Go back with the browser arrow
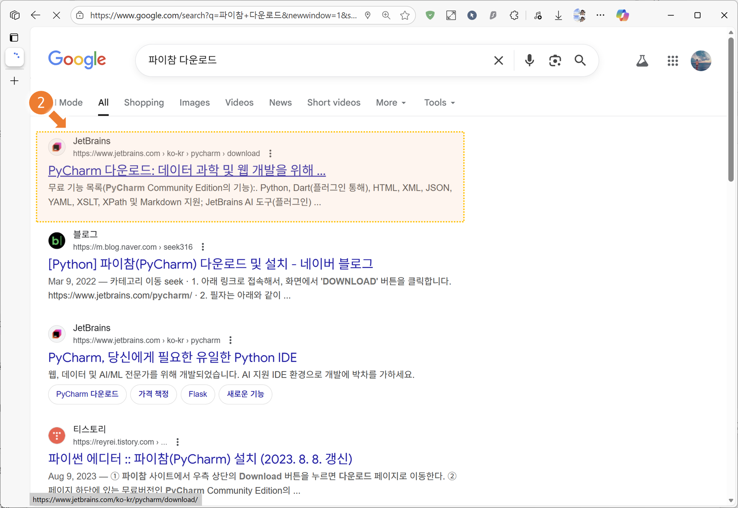This screenshot has width=738, height=508. (35, 15)
